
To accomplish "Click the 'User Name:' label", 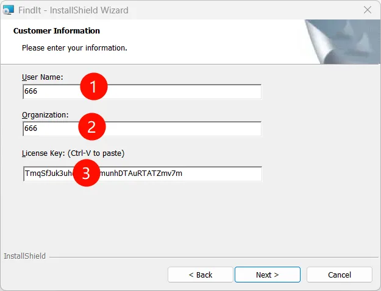I will (43, 77).
